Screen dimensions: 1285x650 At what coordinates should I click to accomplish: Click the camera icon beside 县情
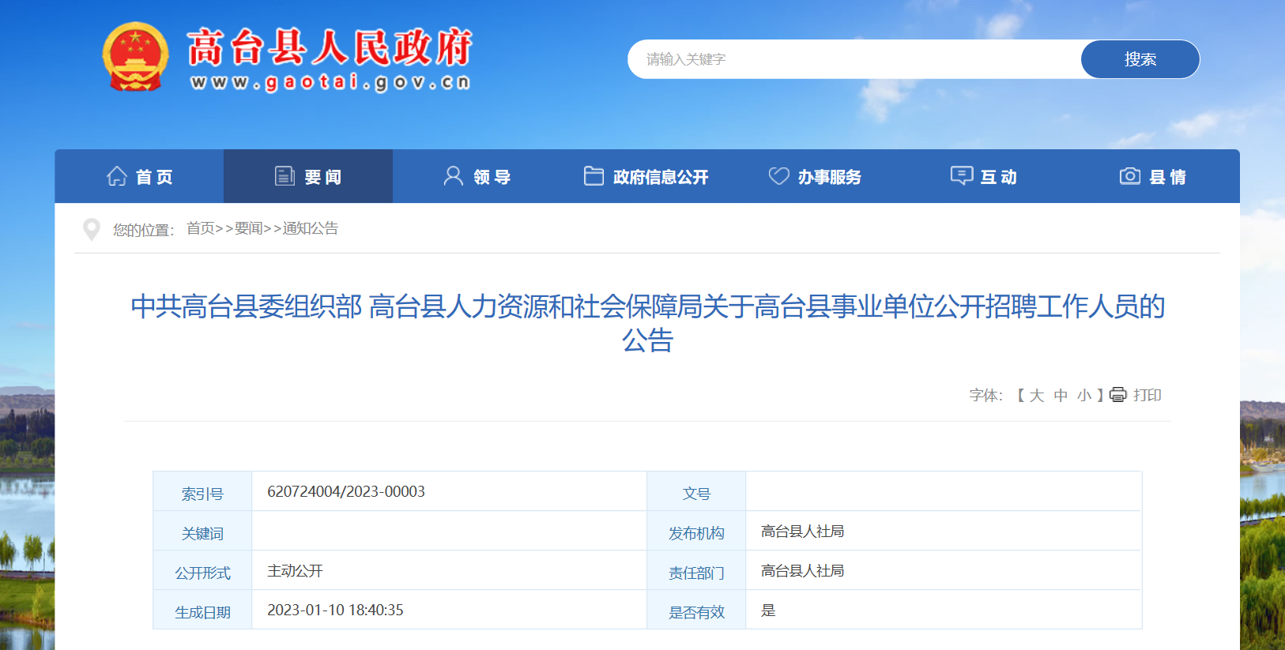tap(1130, 175)
